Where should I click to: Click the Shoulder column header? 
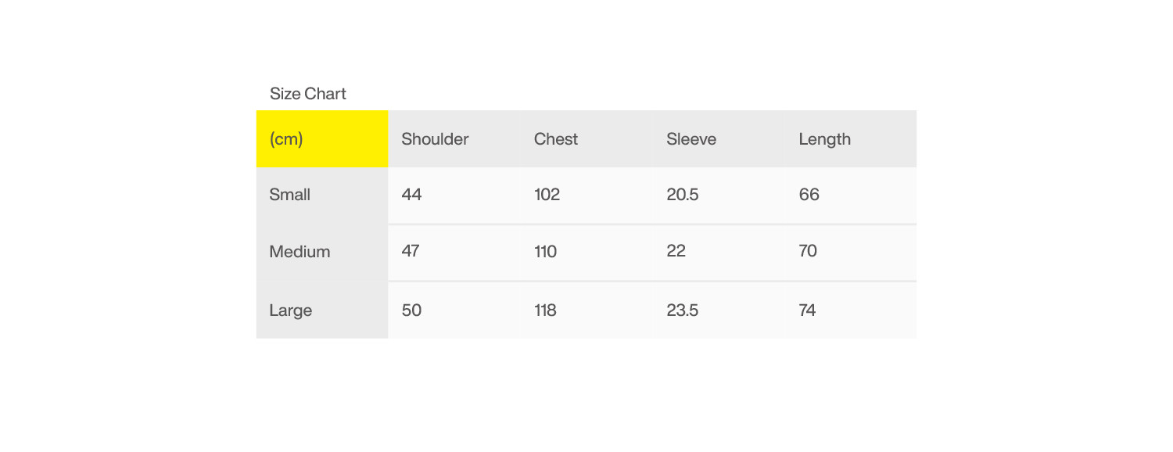point(435,139)
